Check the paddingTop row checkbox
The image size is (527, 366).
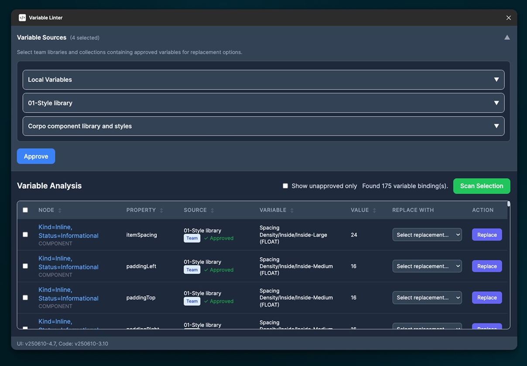(x=25, y=297)
